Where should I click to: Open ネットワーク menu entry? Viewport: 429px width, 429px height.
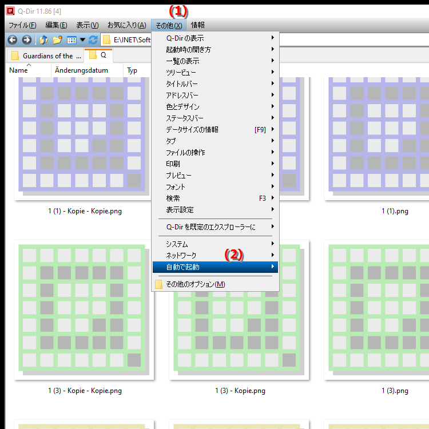(x=215, y=256)
